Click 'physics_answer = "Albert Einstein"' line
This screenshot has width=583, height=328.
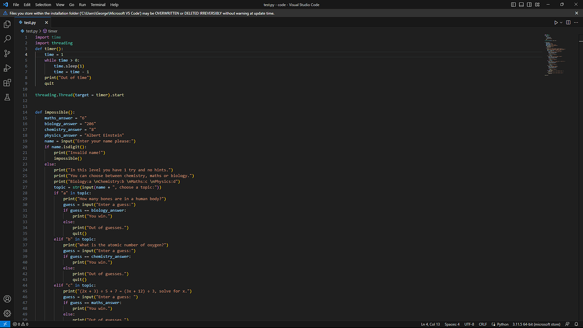tap(84, 136)
